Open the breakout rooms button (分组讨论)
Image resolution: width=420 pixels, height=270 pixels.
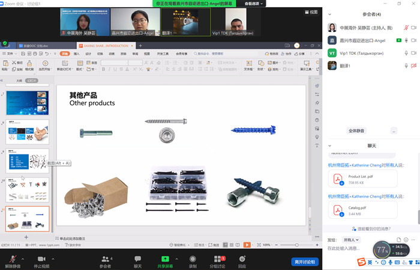(217, 261)
